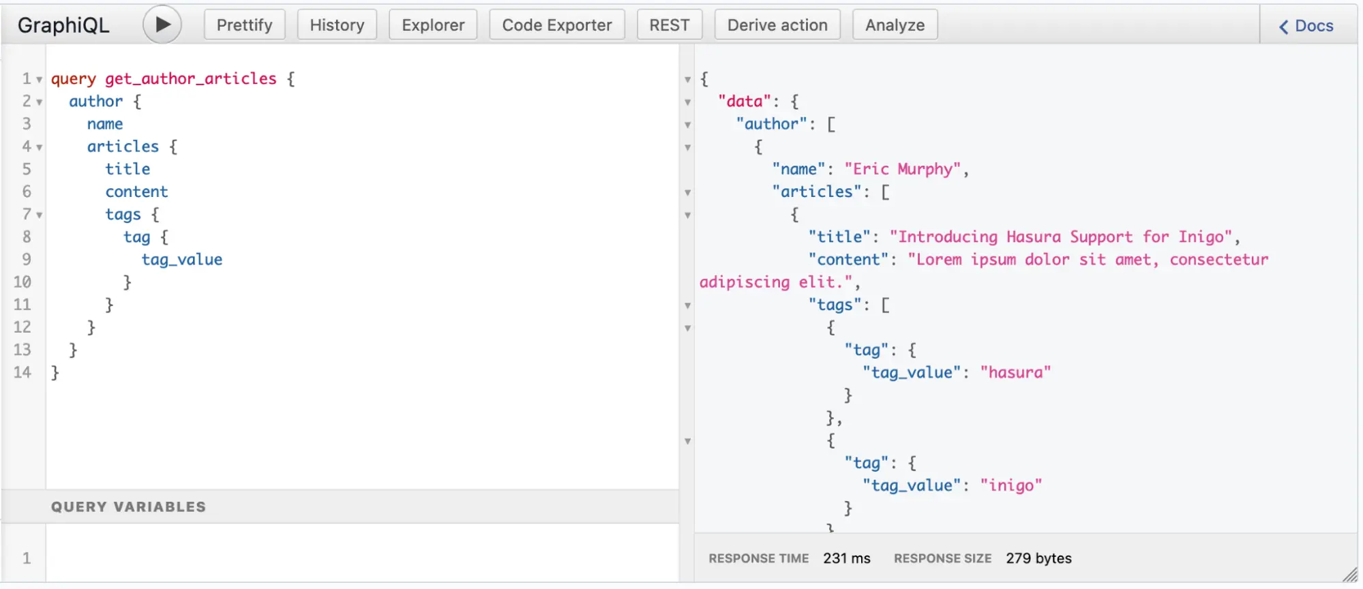Click the query name get_author_articles

191,79
